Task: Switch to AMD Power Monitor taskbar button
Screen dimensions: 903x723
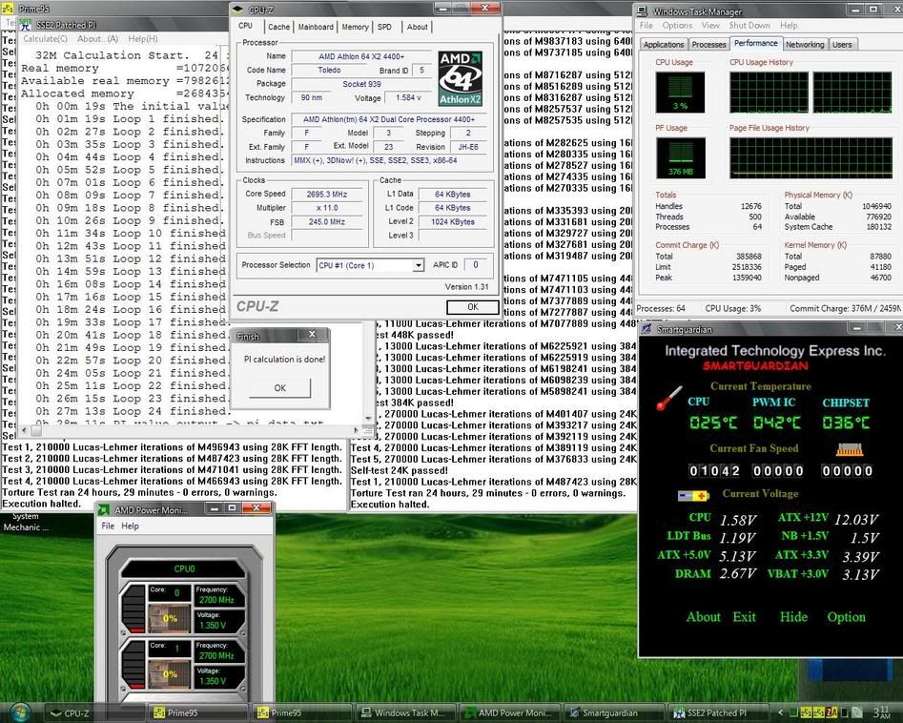Action: [x=508, y=713]
